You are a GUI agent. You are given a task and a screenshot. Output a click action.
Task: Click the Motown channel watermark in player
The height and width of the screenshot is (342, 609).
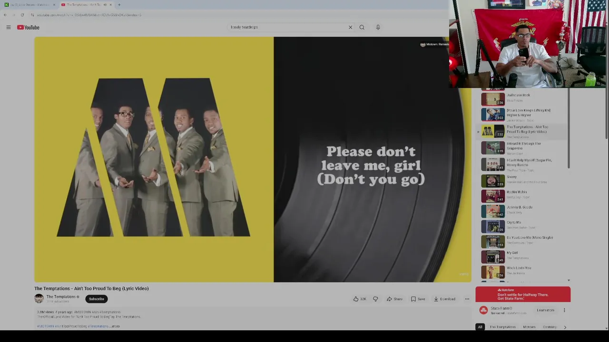click(x=434, y=44)
